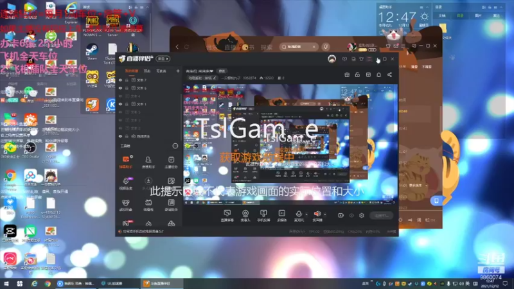Click the gift box icon above preview

coord(347,75)
